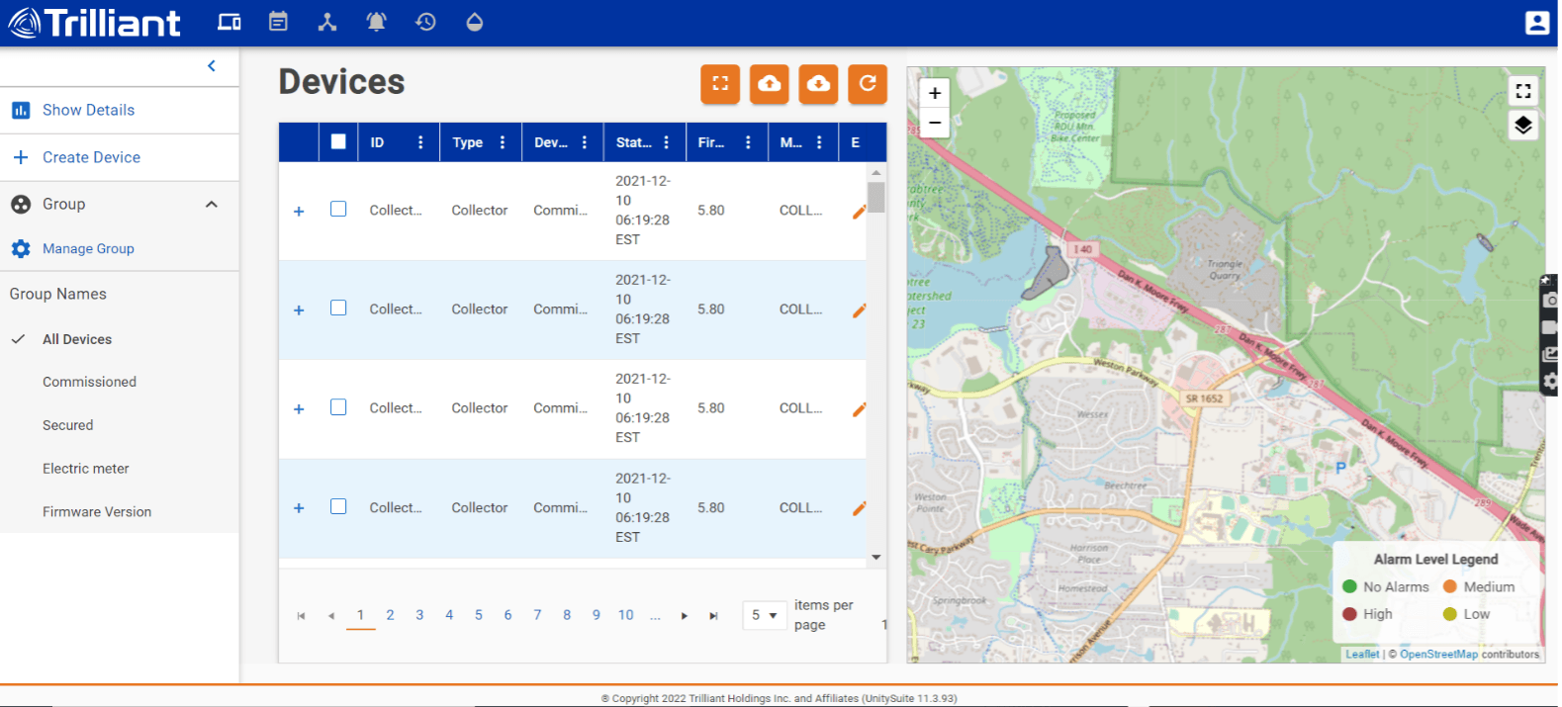Open the items per page dropdown

764,615
